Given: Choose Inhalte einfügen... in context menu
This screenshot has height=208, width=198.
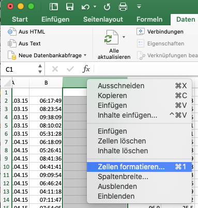Looking at the screenshot, I should [x=139, y=115].
